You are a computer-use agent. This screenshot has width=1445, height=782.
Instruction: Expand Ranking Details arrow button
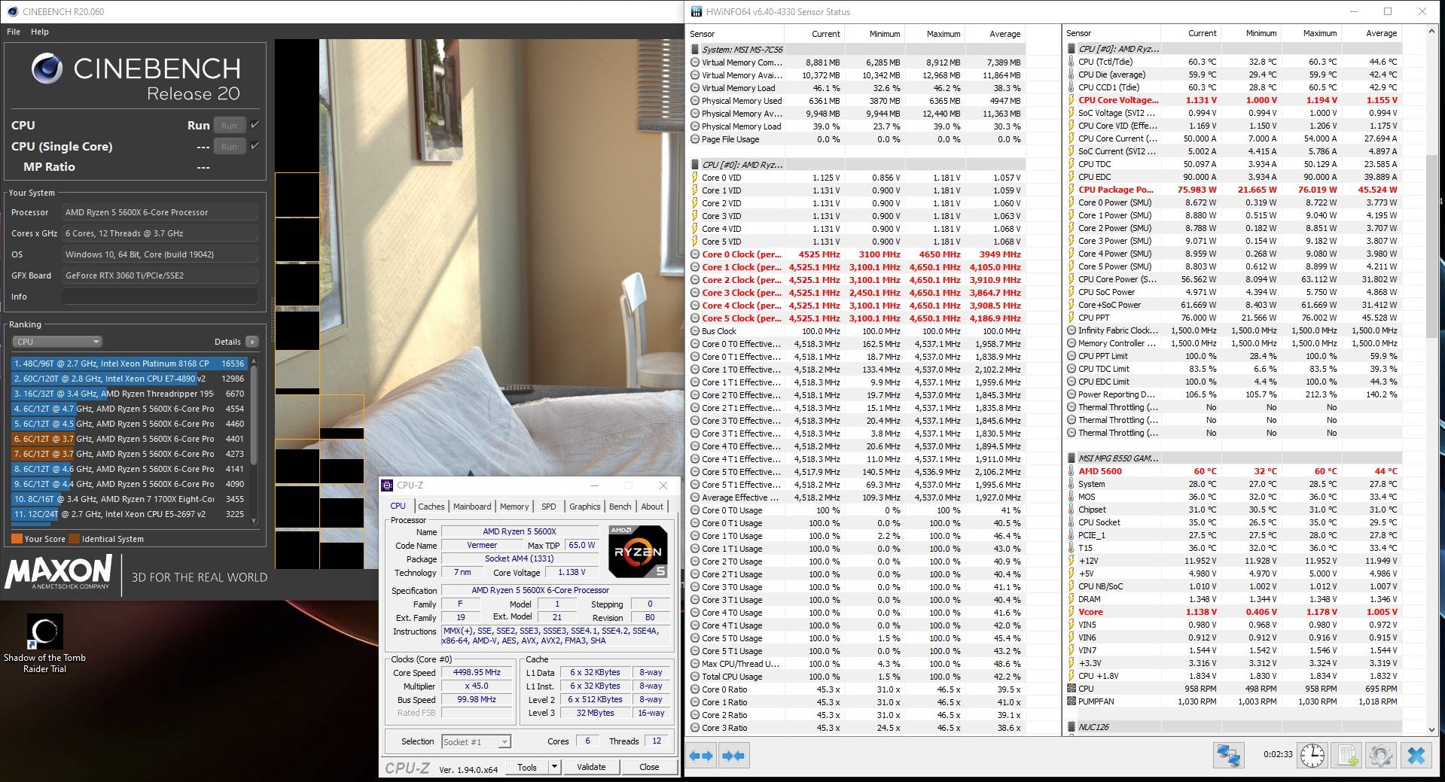(x=252, y=342)
